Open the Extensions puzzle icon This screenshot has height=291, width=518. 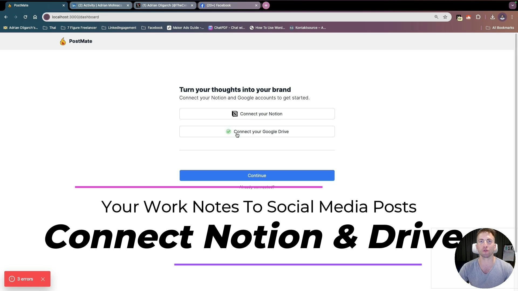point(478,17)
